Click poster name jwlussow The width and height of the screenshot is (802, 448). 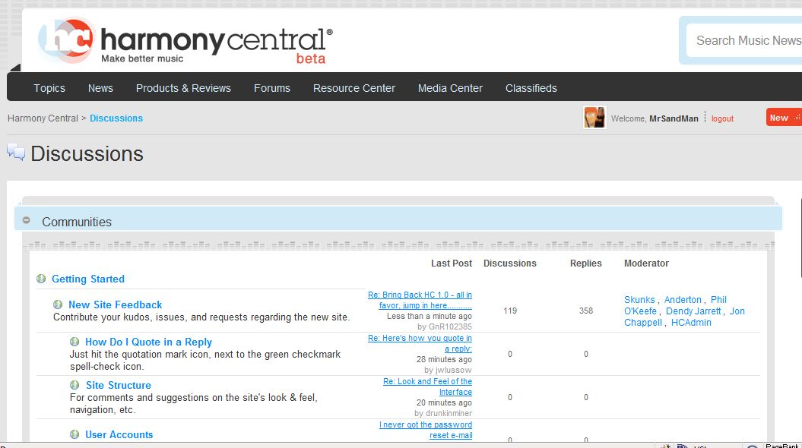point(452,370)
